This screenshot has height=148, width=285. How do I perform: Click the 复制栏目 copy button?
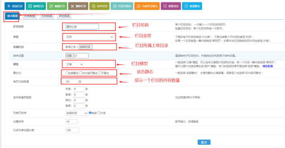(x=36, y=6)
